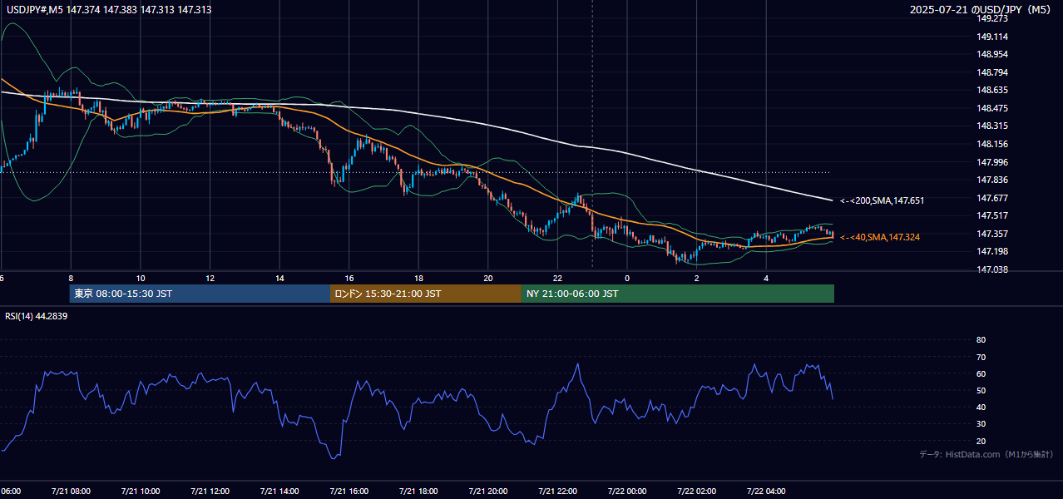The height and width of the screenshot is (499, 1063).
Task: Click the chart title '2025-07-21 のUSD/JPY (M5)'
Action: coord(981,9)
